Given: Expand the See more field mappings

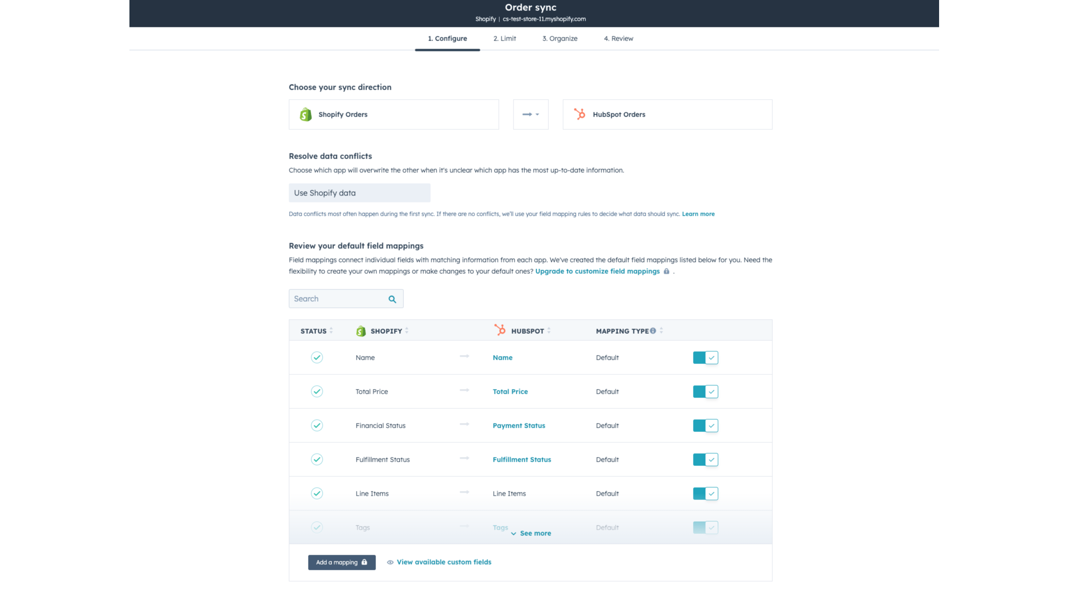Looking at the screenshot, I should 530,533.
